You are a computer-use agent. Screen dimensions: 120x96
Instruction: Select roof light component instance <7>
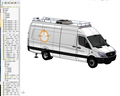pyautogui.click(x=11, y=49)
